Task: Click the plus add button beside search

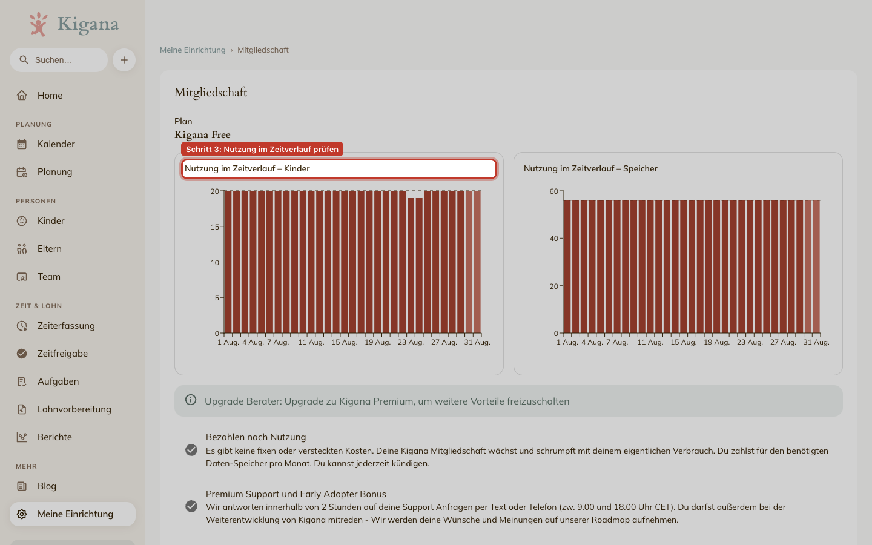Action: (x=124, y=60)
